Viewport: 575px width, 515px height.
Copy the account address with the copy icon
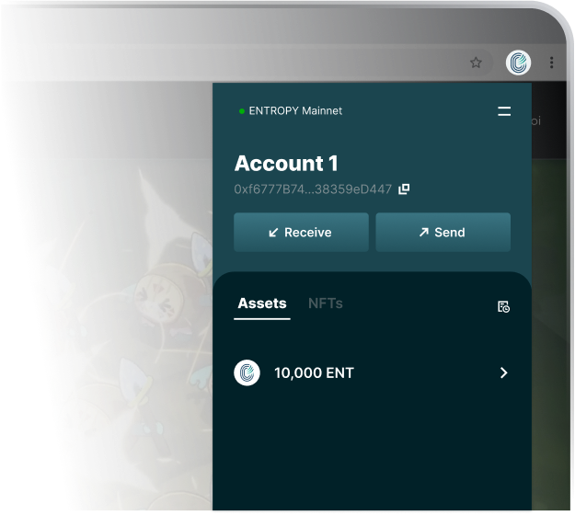click(x=404, y=189)
